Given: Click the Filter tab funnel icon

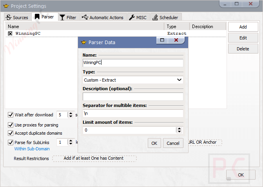Looking at the screenshot, I should coord(62,17).
